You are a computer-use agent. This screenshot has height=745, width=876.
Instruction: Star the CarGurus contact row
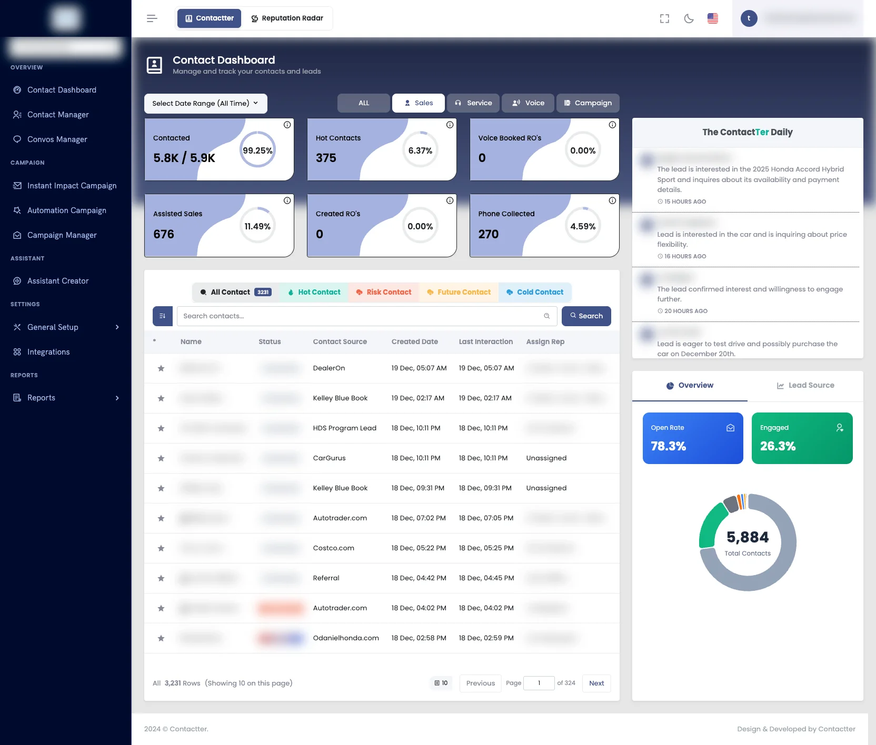(161, 458)
